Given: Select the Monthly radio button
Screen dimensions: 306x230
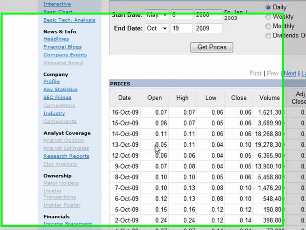Looking at the screenshot, I should coord(268,26).
